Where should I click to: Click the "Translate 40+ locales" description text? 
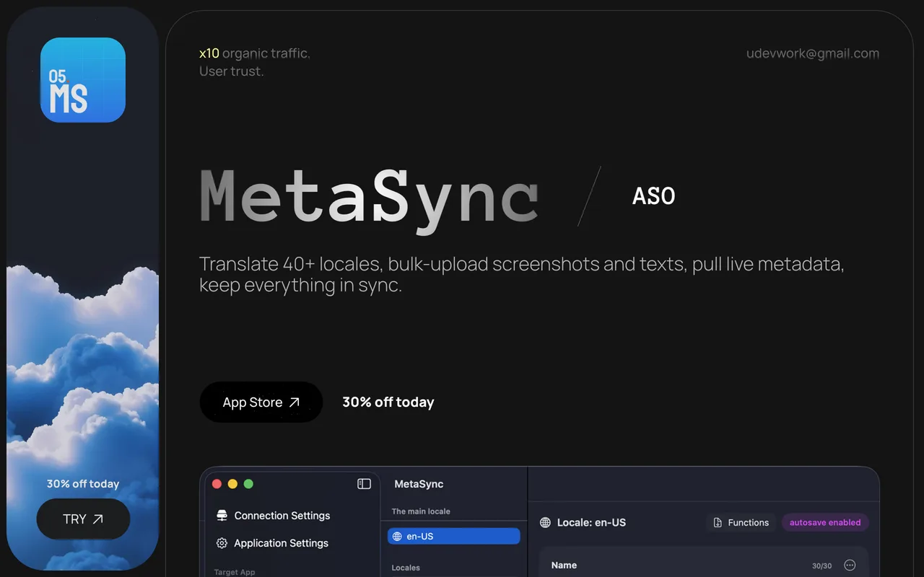522,274
